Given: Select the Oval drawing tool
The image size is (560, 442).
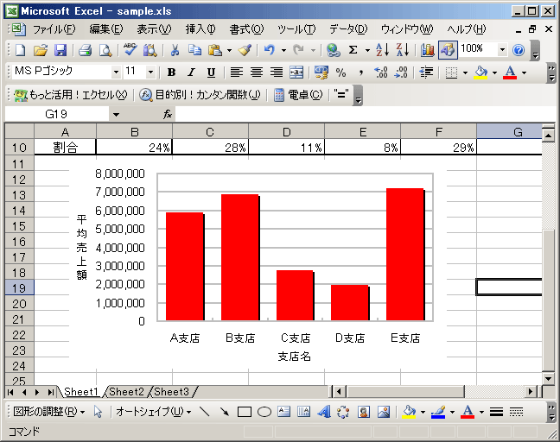Looking at the screenshot, I should [x=264, y=412].
